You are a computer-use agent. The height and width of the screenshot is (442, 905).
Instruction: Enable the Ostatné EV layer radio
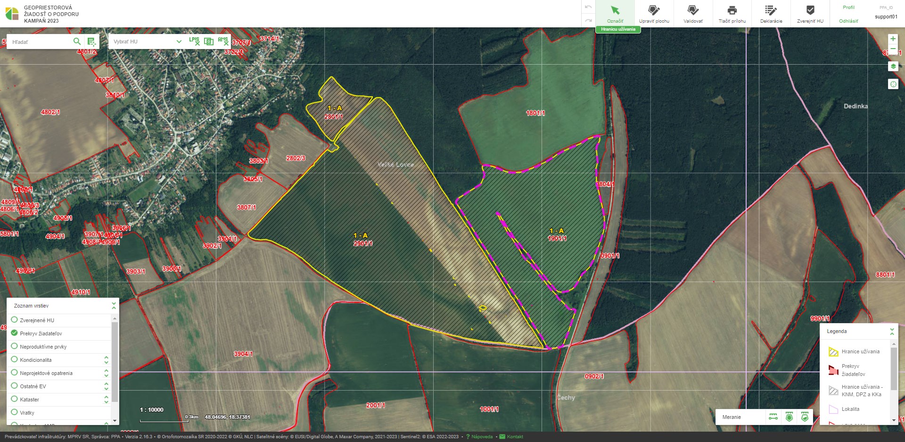click(14, 386)
